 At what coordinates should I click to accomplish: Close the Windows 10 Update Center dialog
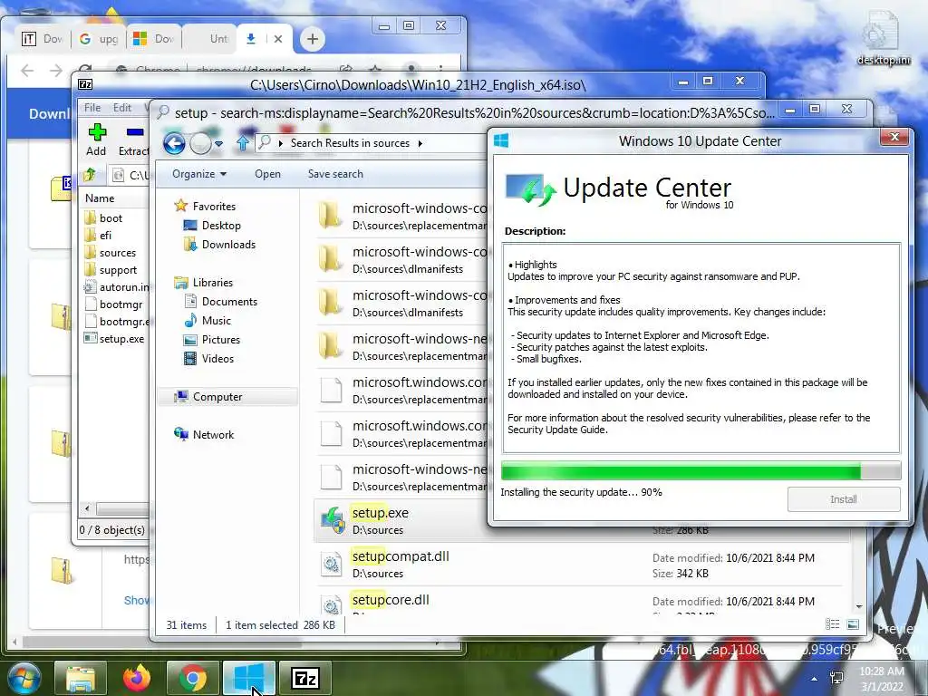pyautogui.click(x=894, y=138)
